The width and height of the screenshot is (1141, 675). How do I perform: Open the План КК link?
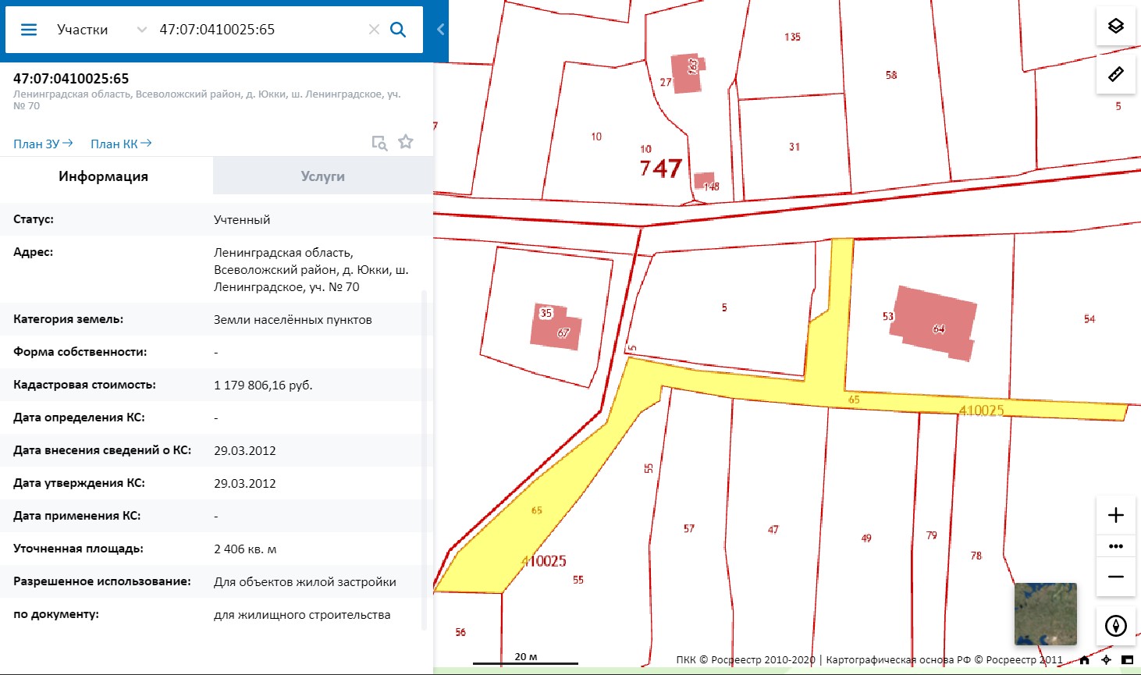(121, 144)
